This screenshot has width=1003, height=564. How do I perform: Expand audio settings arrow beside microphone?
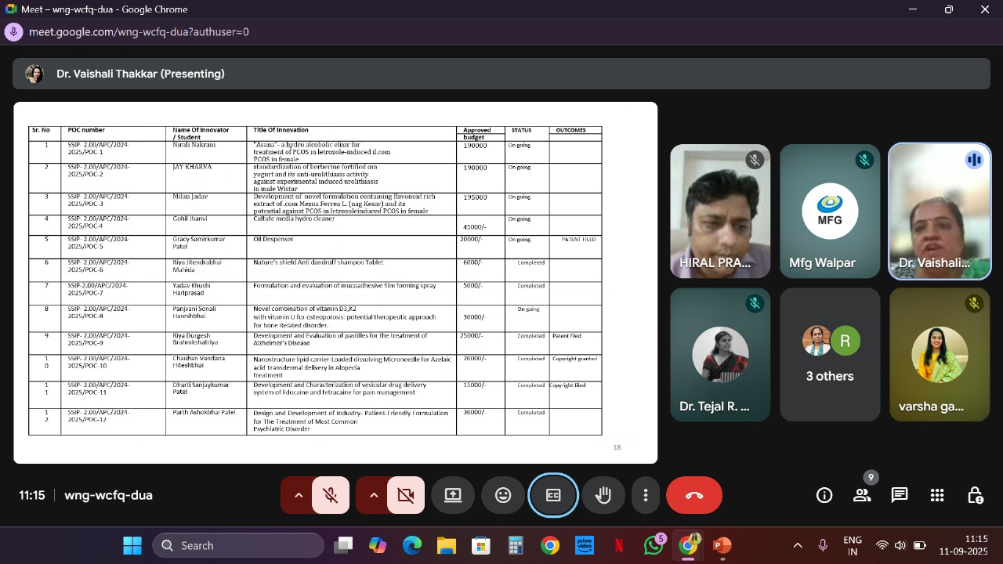298,495
